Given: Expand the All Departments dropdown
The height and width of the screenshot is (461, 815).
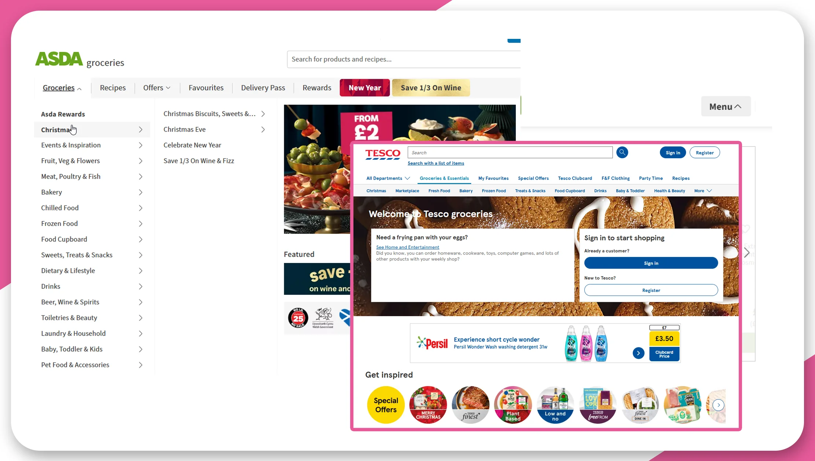Looking at the screenshot, I should [388, 178].
